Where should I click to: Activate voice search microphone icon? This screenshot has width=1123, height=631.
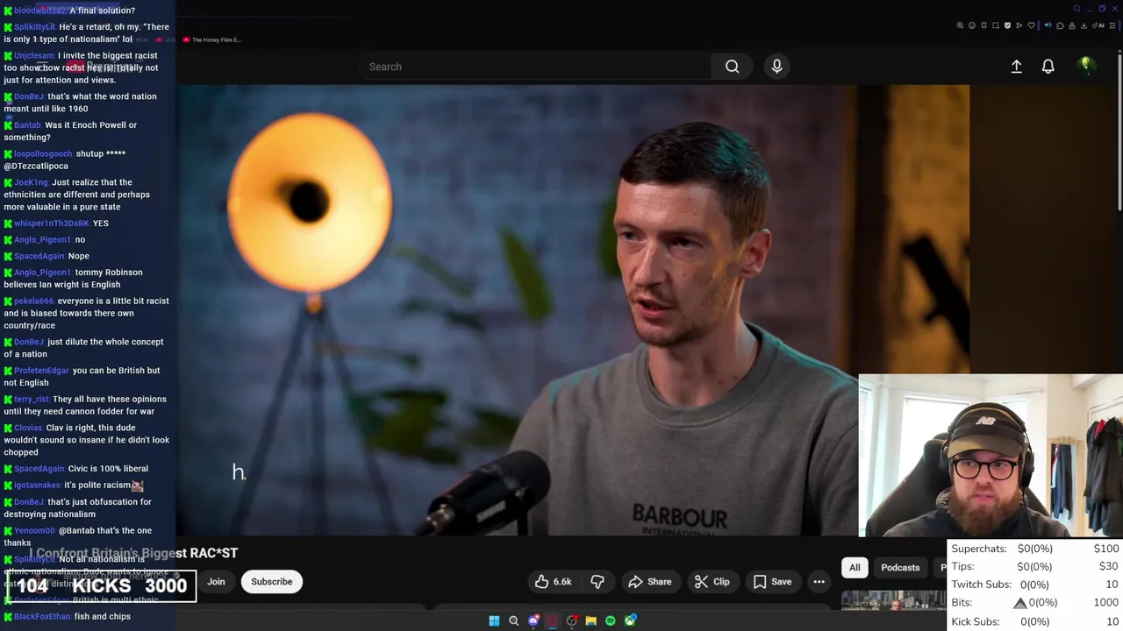[x=776, y=67]
